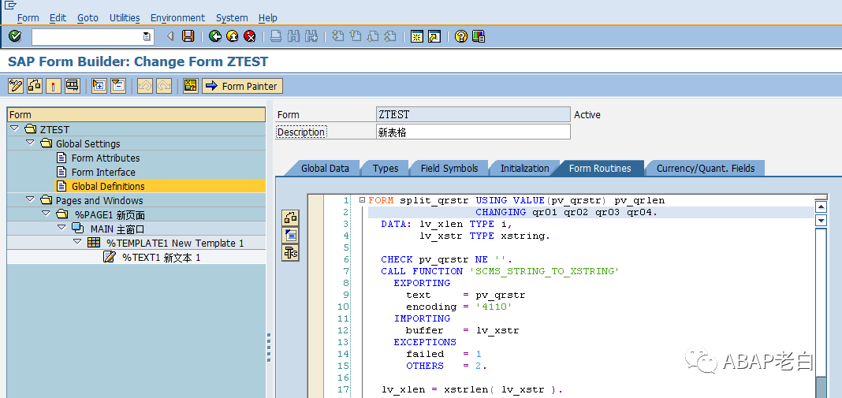Click the Display/Change pencil icon
The image size is (842, 398).
tap(16, 86)
